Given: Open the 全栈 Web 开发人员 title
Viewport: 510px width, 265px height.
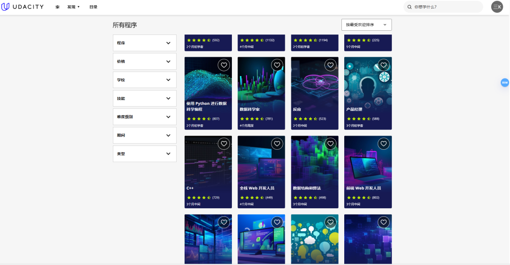Looking at the screenshot, I should [x=257, y=188].
